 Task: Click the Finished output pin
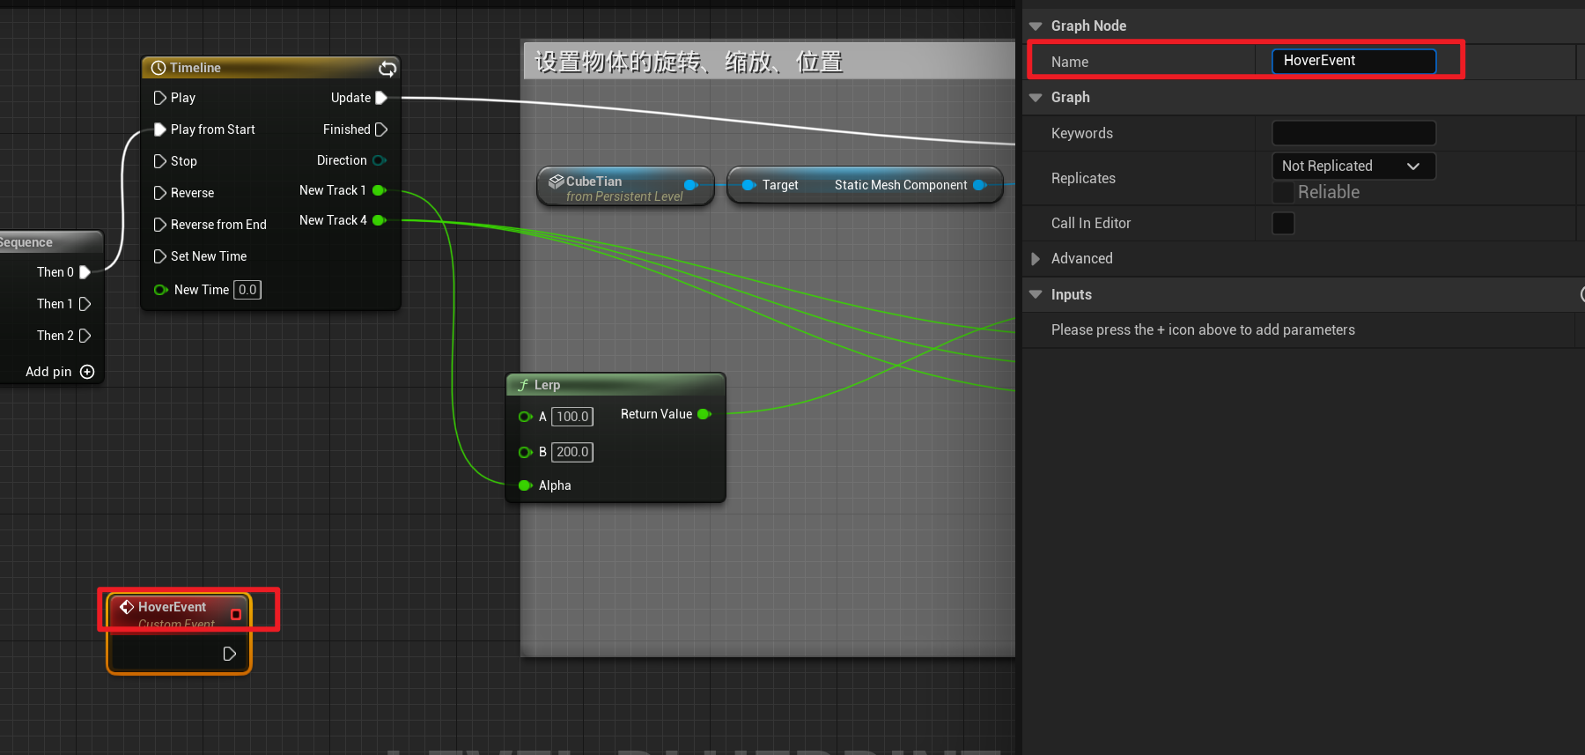point(381,130)
